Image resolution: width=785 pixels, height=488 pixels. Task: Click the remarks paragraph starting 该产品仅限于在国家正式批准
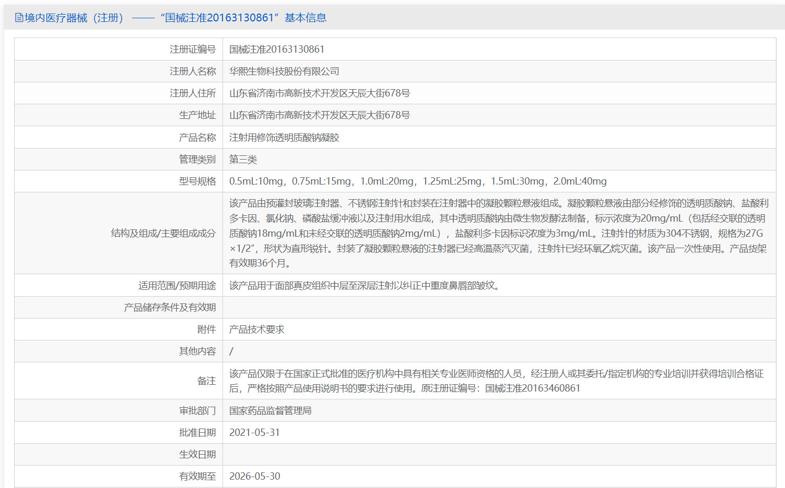496,381
